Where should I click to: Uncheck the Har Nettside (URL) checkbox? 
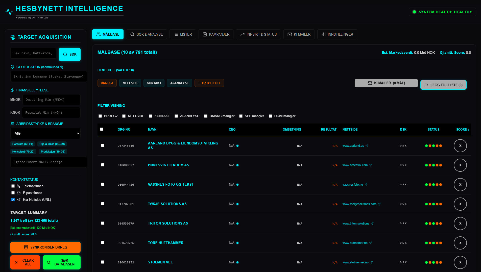13,200
